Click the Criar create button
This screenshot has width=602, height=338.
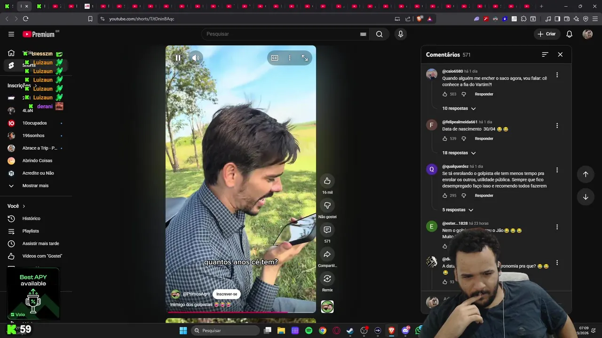pyautogui.click(x=547, y=34)
